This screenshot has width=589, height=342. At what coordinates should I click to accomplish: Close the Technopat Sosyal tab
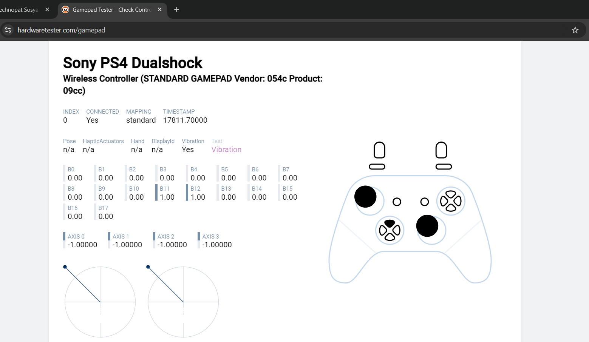point(47,9)
